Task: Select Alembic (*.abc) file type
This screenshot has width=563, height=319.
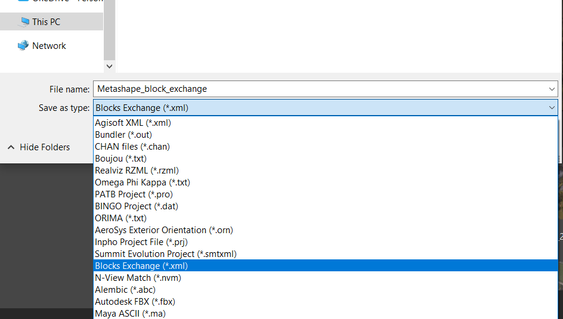Action: (325, 290)
